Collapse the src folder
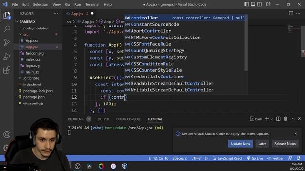The width and height of the screenshot is (305, 171). point(25,34)
